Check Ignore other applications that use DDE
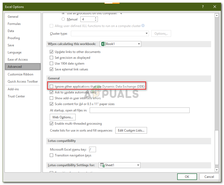Image resolution: width=224 pixels, height=185 pixels. [x=51, y=87]
